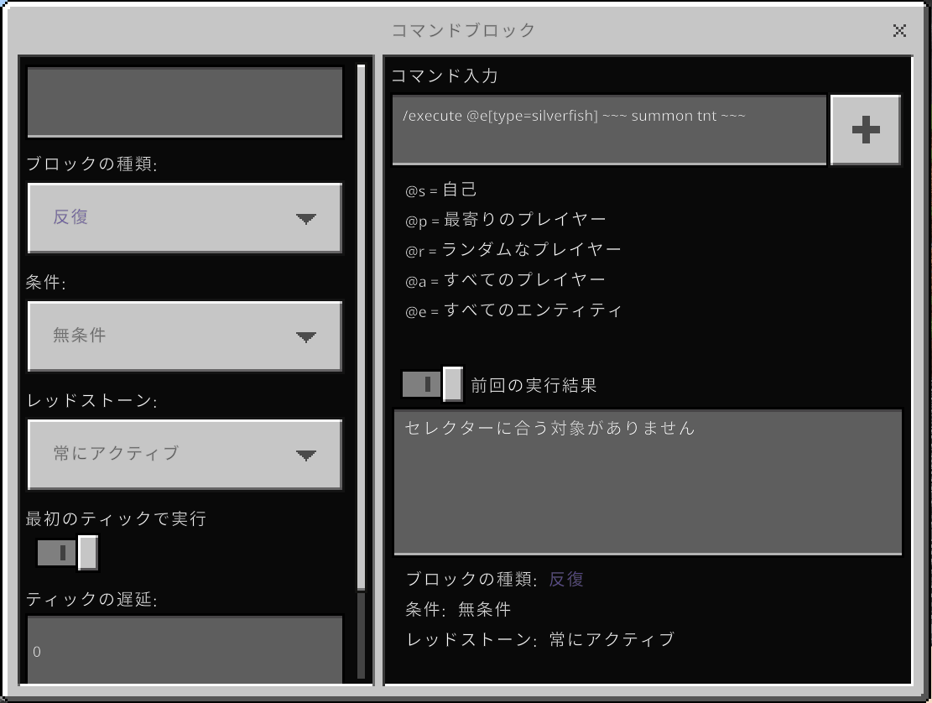Image resolution: width=932 pixels, height=703 pixels.
Task: Click the @p = 最寄りのプレイヤー hint
Action: [x=506, y=220]
